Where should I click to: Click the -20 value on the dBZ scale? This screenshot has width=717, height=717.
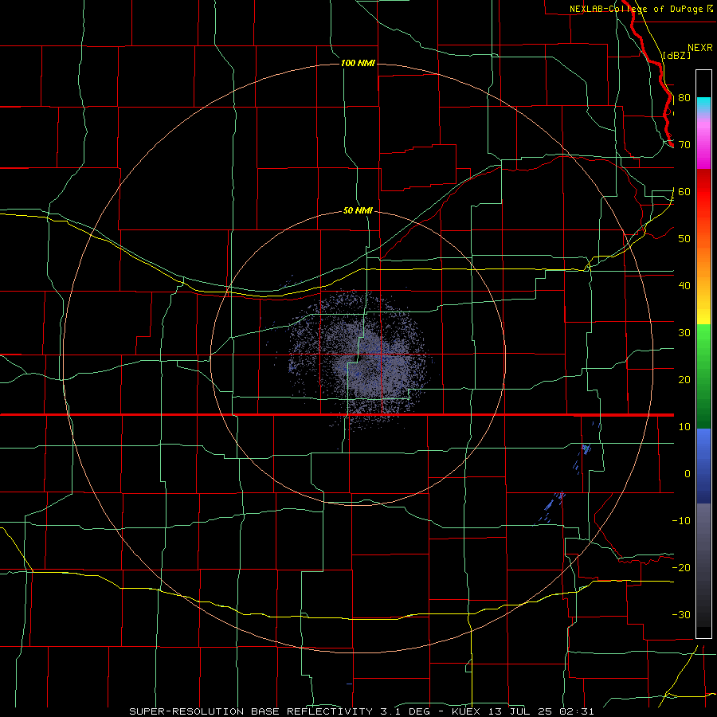pyautogui.click(x=681, y=568)
